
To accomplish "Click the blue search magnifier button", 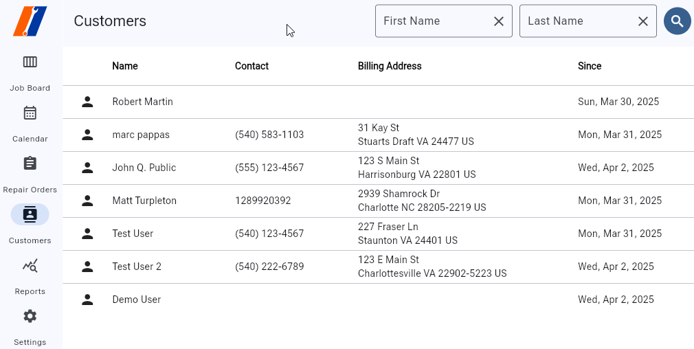I will [677, 21].
